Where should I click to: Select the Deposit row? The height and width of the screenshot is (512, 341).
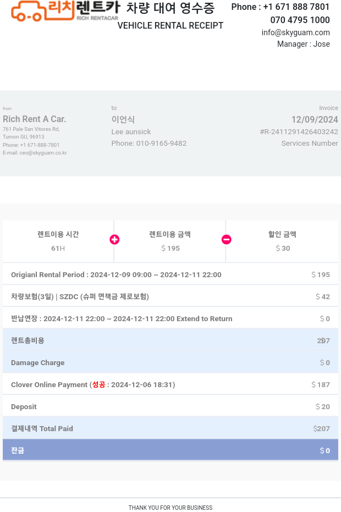[x=170, y=406]
